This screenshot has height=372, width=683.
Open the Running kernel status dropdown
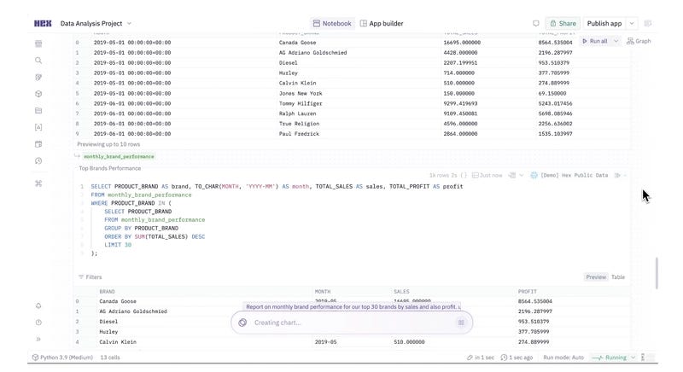click(633, 357)
